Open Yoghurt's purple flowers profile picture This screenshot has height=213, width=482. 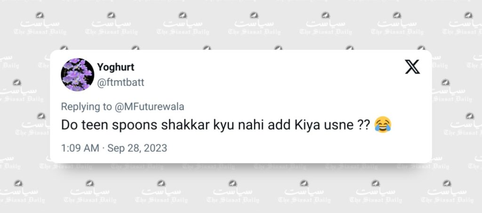click(78, 75)
